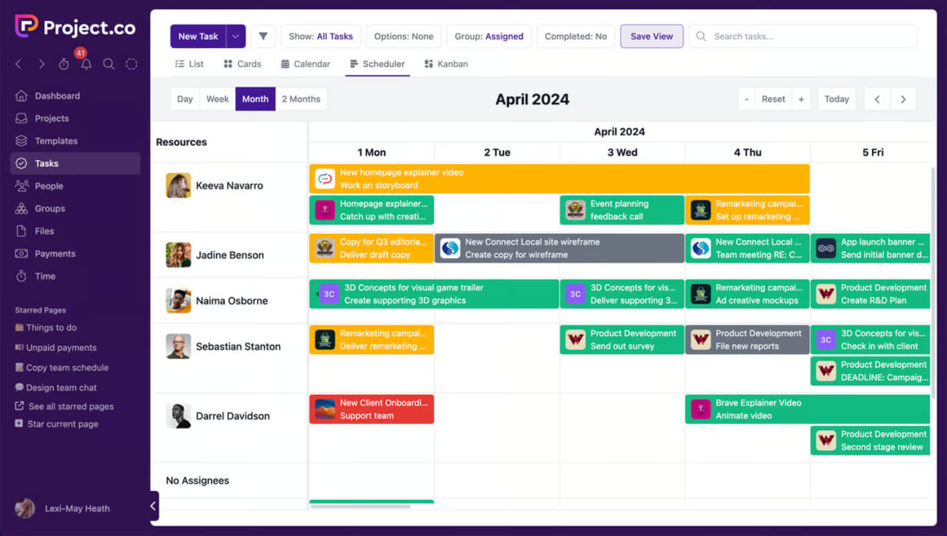Jump to Today in scheduler
This screenshot has width=947, height=536.
click(836, 99)
